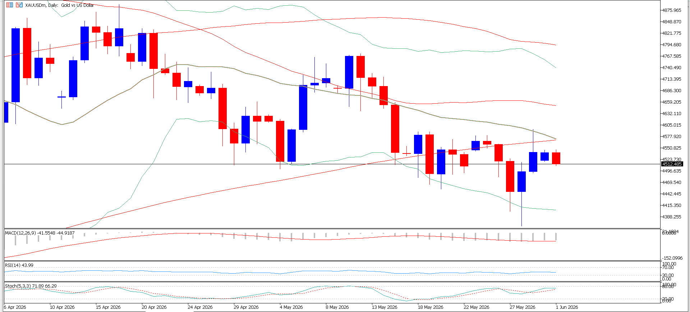Select the 4388.255 price scale value
The image size is (690, 312).
point(672,217)
